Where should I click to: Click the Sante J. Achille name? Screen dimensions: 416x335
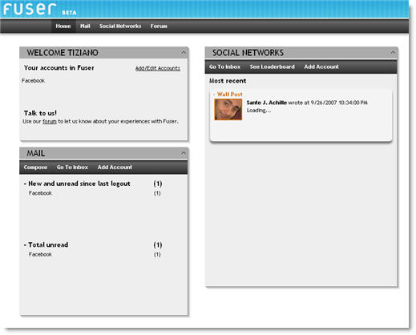[x=266, y=103]
